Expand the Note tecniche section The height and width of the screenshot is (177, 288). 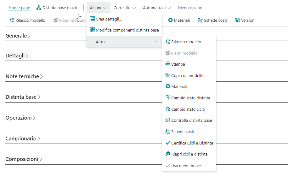pos(24,76)
